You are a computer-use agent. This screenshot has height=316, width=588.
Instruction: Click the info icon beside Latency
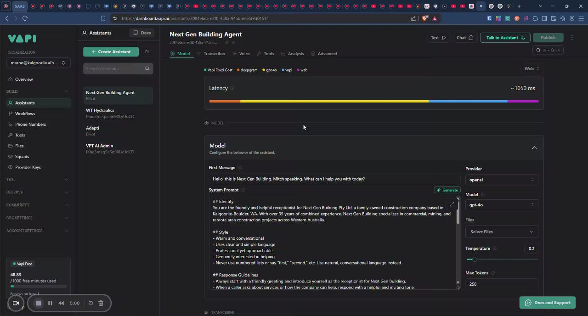(232, 88)
